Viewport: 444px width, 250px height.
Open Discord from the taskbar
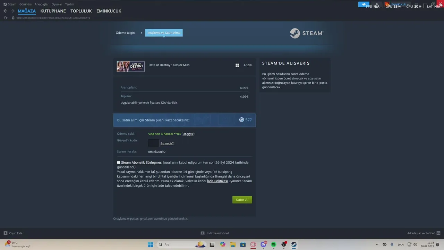[x=264, y=244]
